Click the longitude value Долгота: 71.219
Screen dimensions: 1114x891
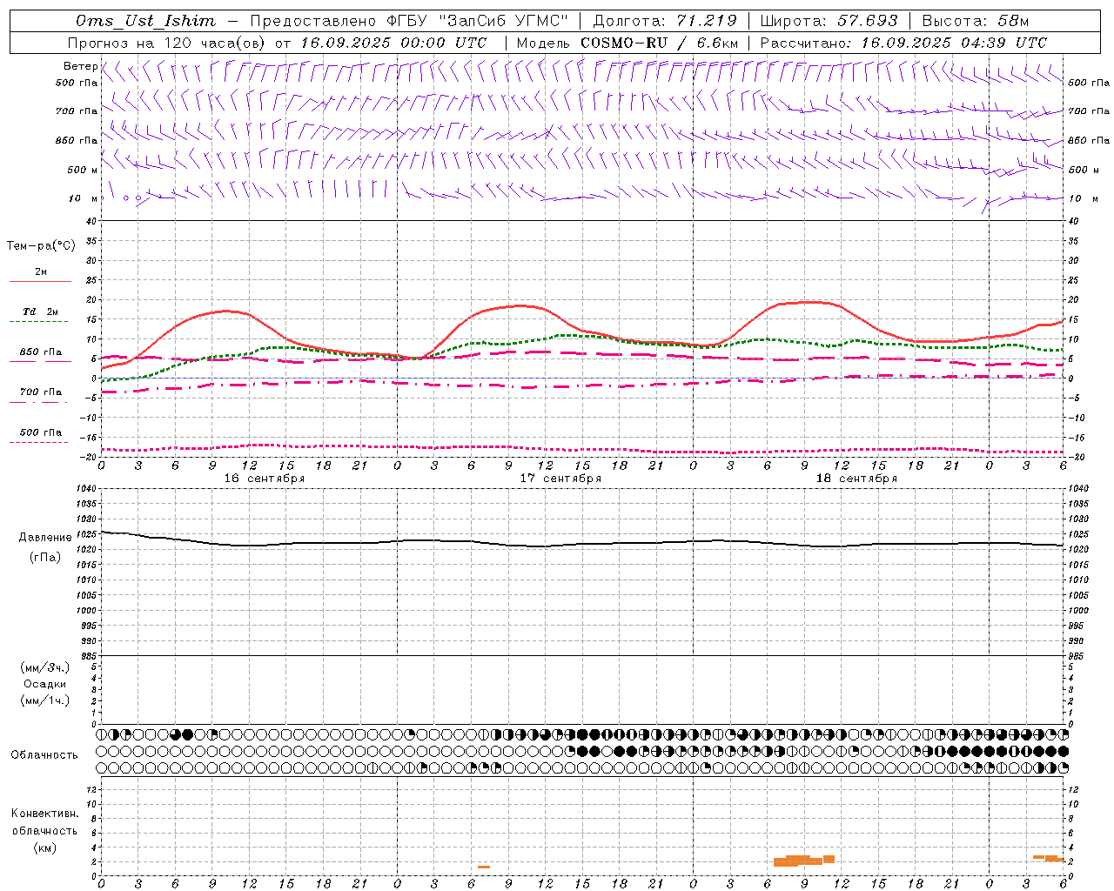click(665, 21)
